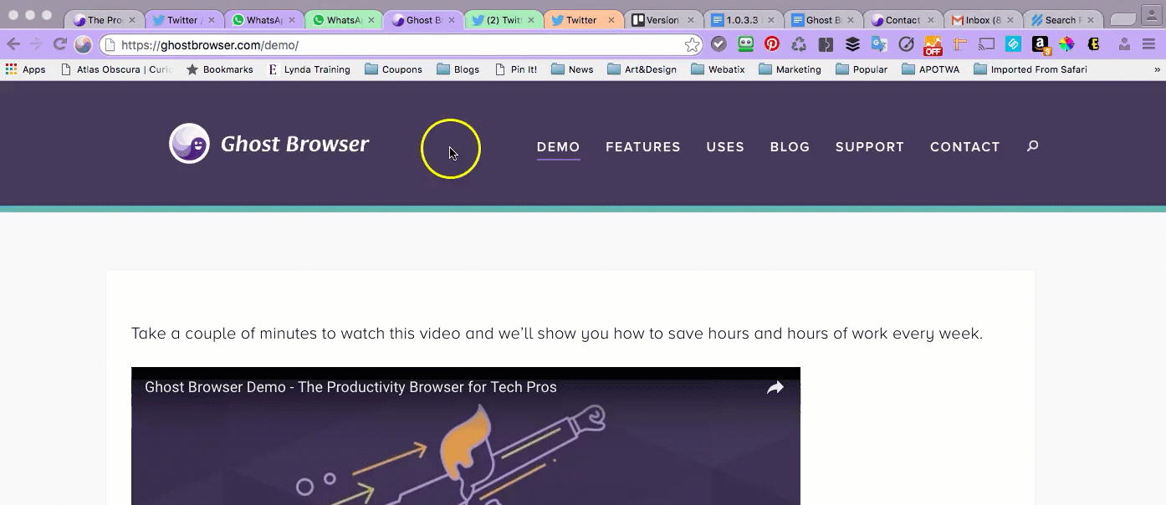Click the Google Translate extension icon
The height and width of the screenshot is (505, 1166).
pos(878,44)
